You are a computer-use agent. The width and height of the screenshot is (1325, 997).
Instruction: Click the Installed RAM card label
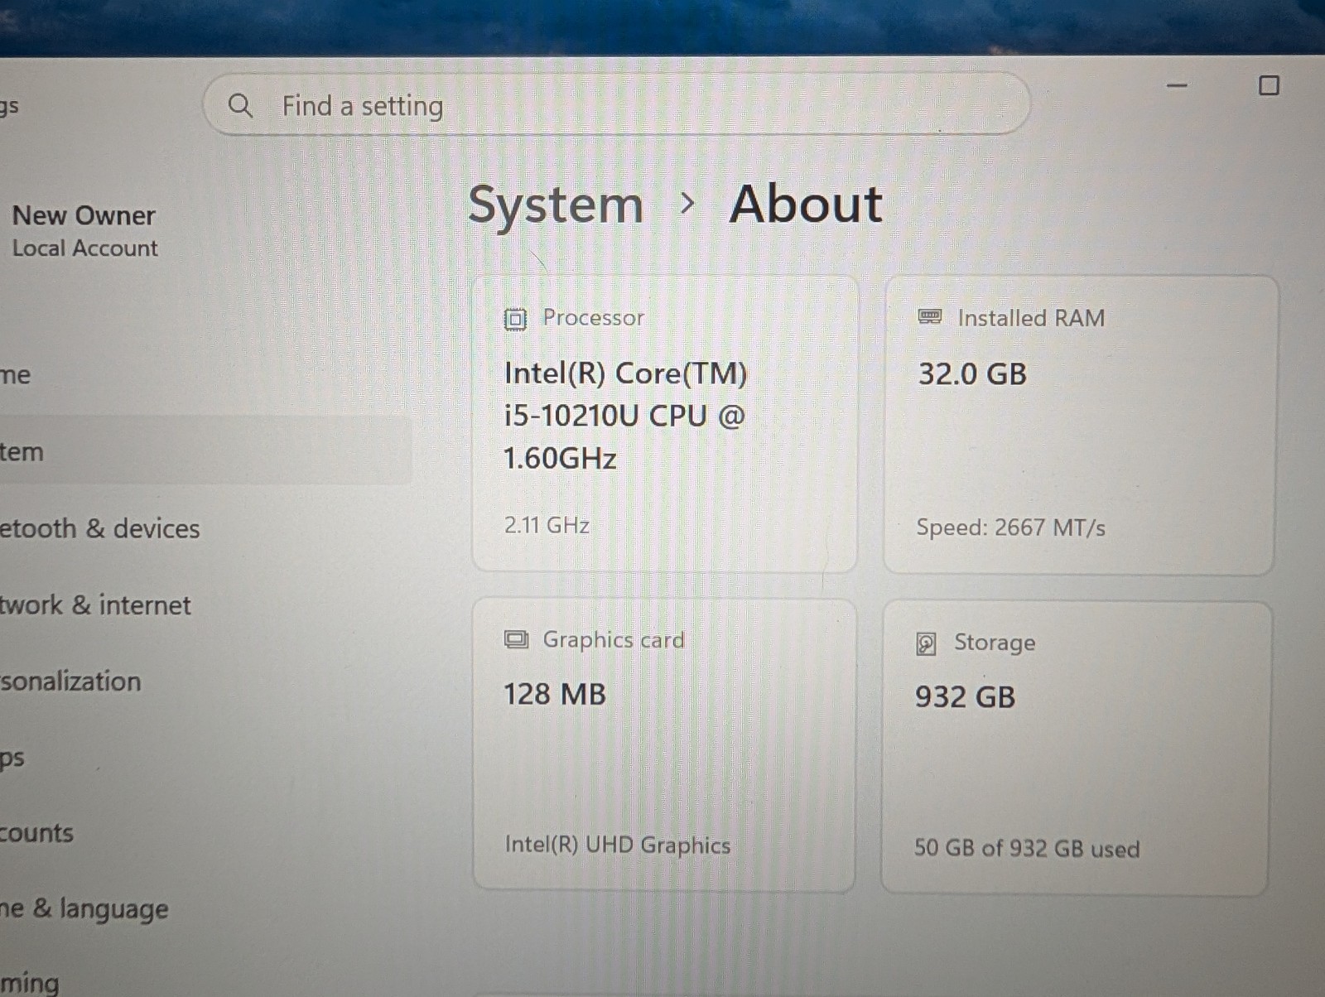(1031, 318)
